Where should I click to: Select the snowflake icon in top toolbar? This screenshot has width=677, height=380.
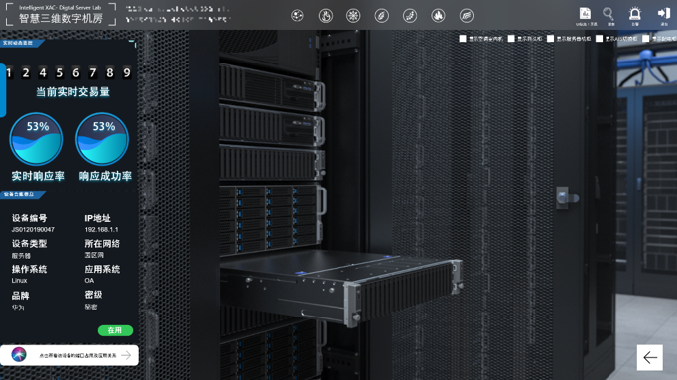click(353, 16)
